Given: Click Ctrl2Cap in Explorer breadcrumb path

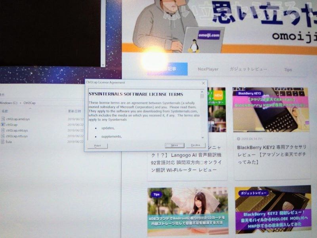Looking at the screenshot, I should (x=29, y=103).
